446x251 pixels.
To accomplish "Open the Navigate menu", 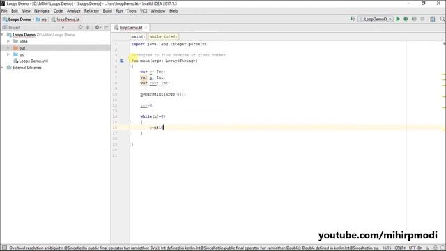I will (x=42, y=11).
